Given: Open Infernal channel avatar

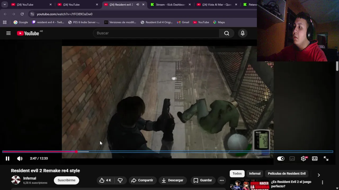Looking at the screenshot, I should 16,180.
